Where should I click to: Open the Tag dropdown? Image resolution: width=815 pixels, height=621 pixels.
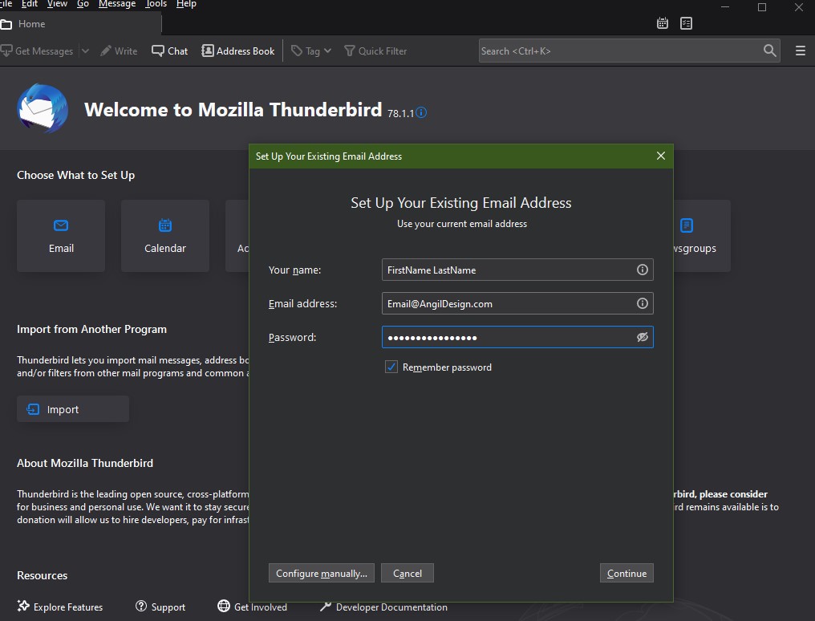tap(310, 51)
